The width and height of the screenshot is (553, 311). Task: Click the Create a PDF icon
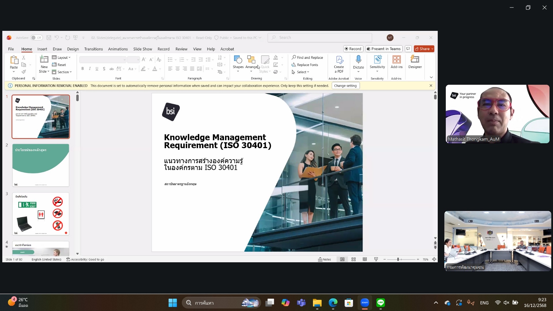(x=339, y=60)
